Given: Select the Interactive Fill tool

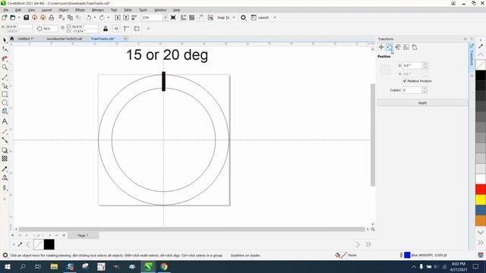Looking at the screenshot, I should pyautogui.click(x=5, y=177).
